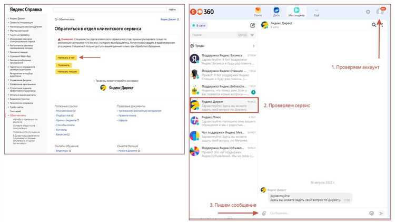Viewport: 395px width, 222px height.
Task: Open Диск from the Yandex 360 bar
Action: click(x=276, y=12)
